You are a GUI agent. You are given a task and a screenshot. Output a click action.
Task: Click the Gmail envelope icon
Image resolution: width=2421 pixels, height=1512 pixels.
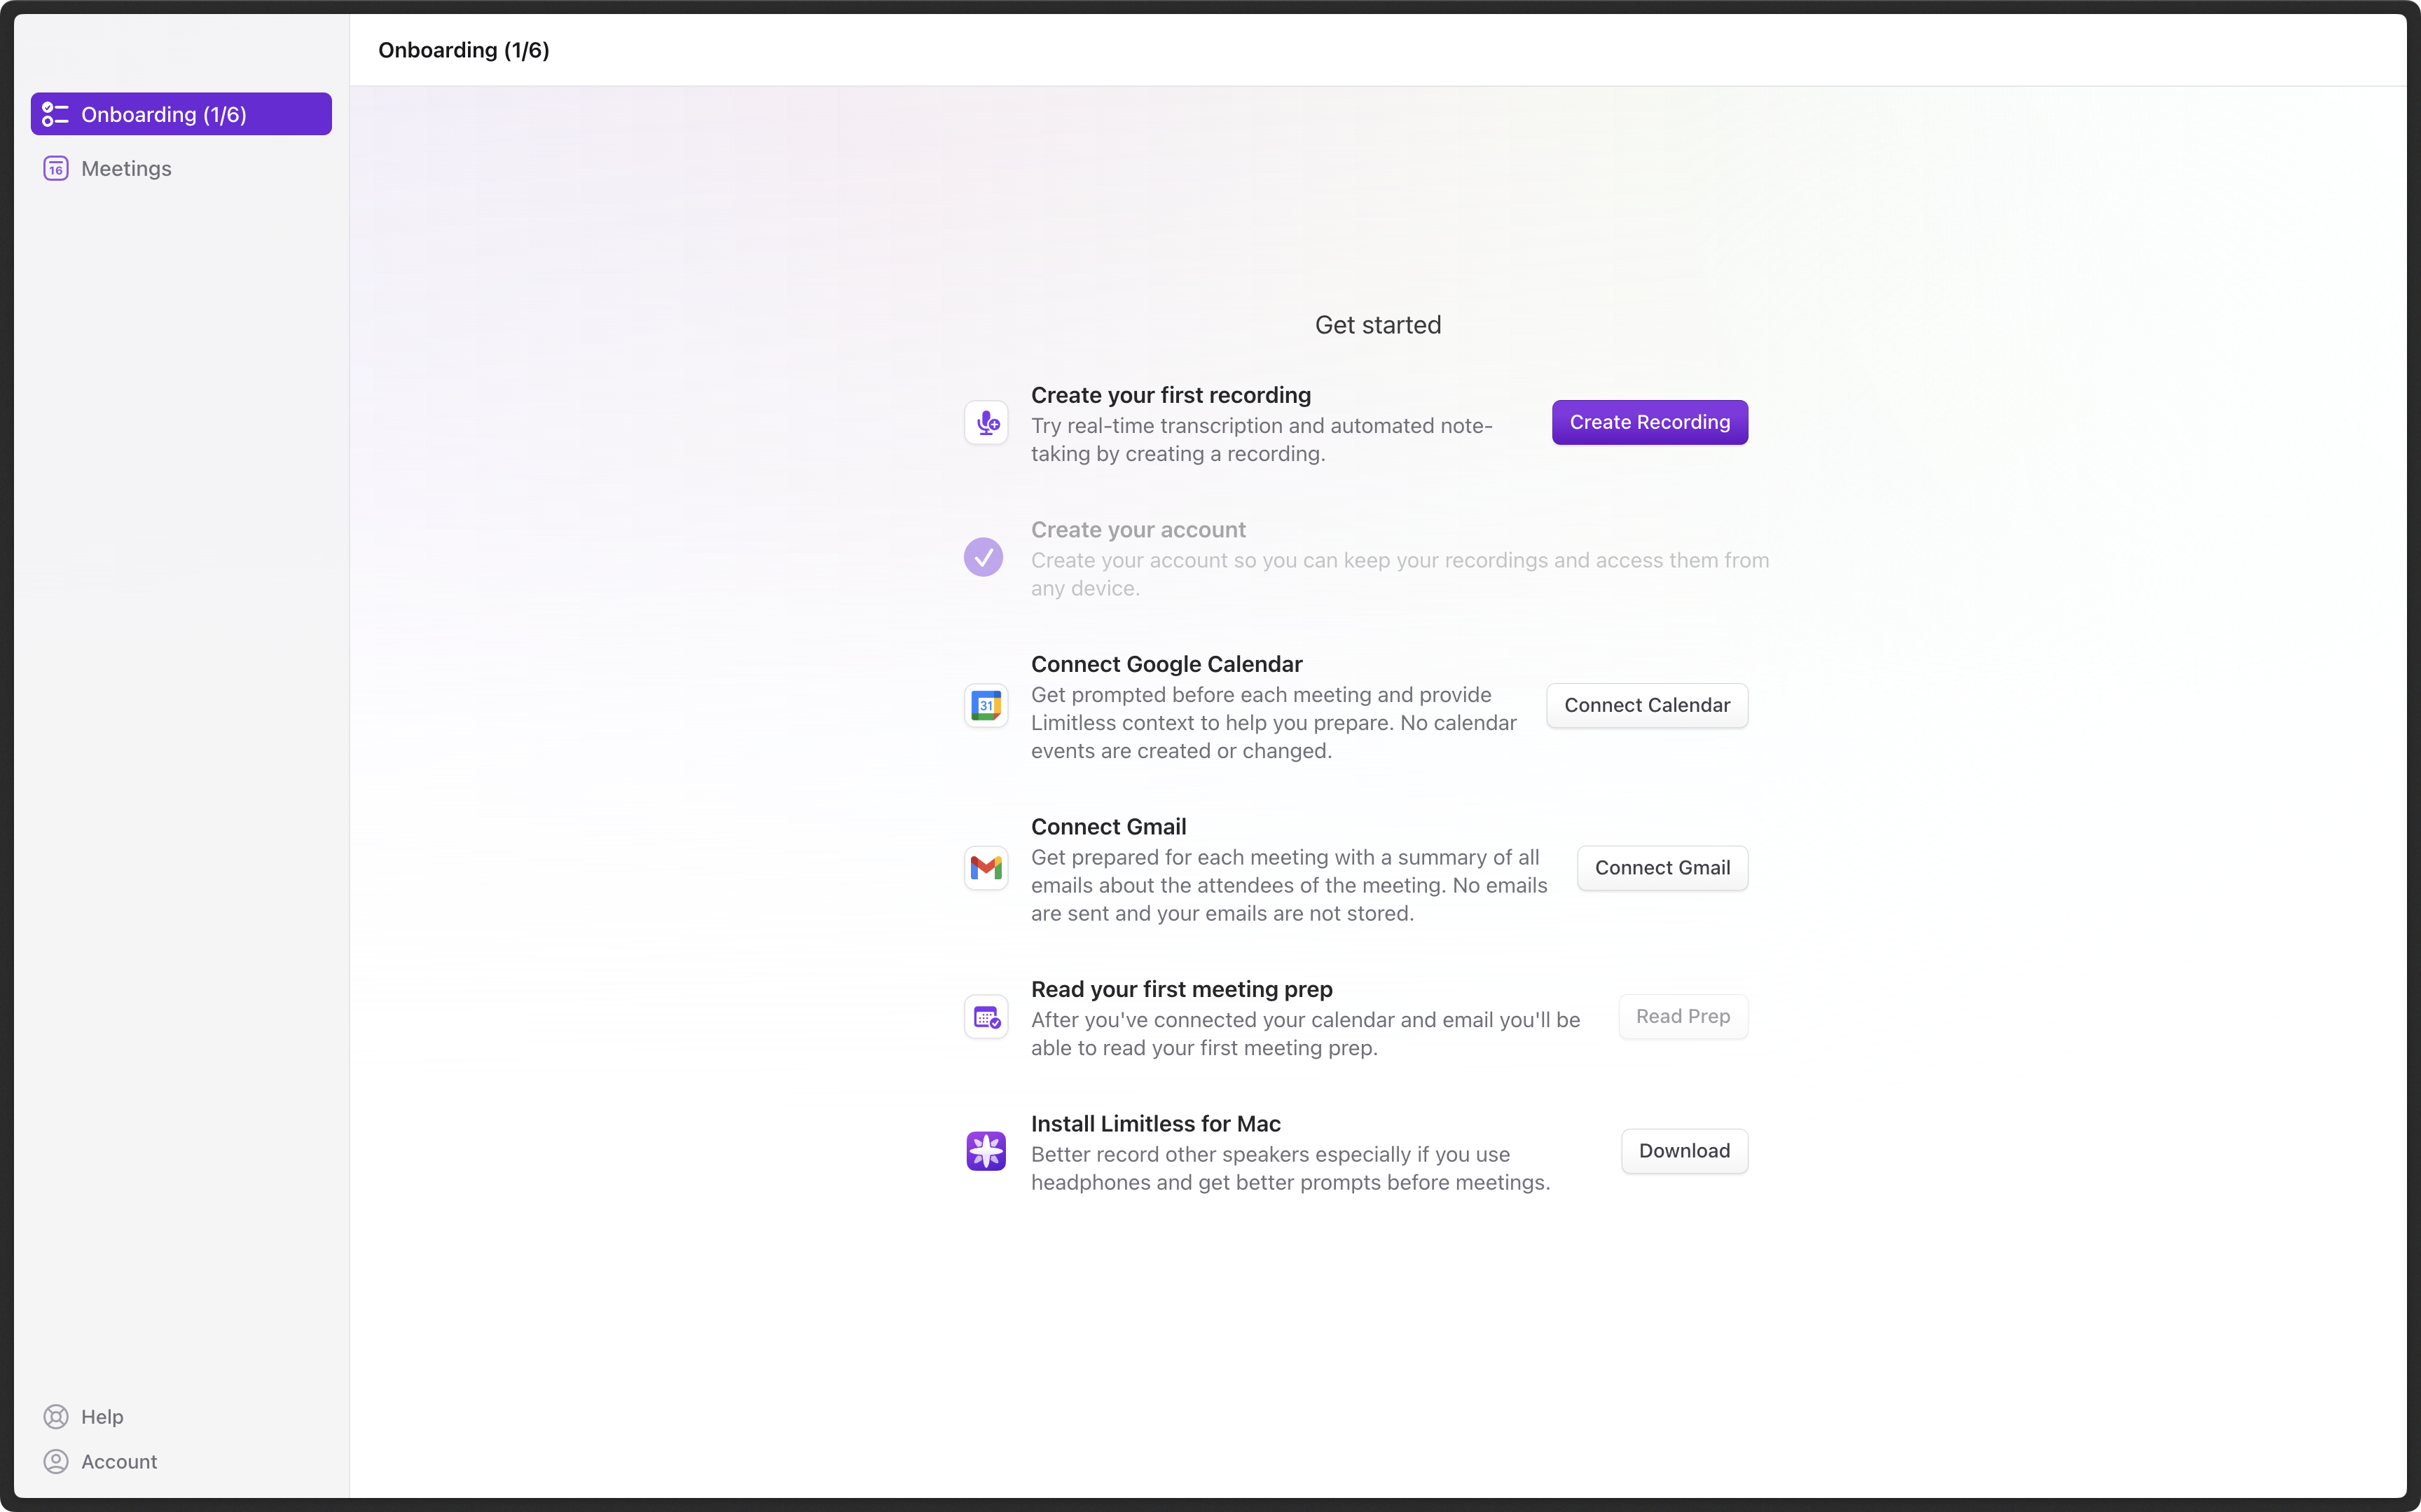[x=986, y=868]
